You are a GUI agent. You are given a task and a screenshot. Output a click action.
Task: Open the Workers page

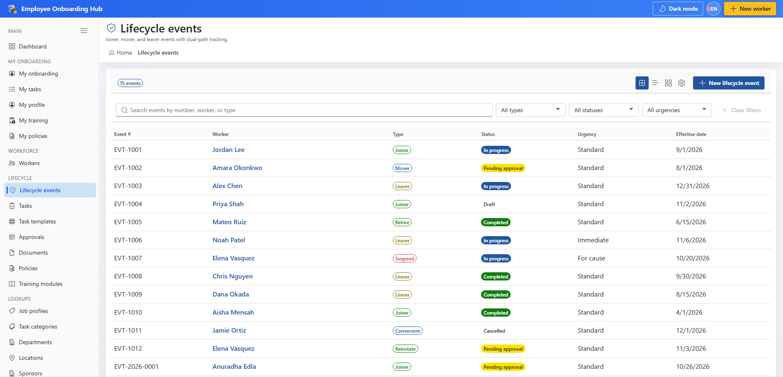(x=50, y=163)
